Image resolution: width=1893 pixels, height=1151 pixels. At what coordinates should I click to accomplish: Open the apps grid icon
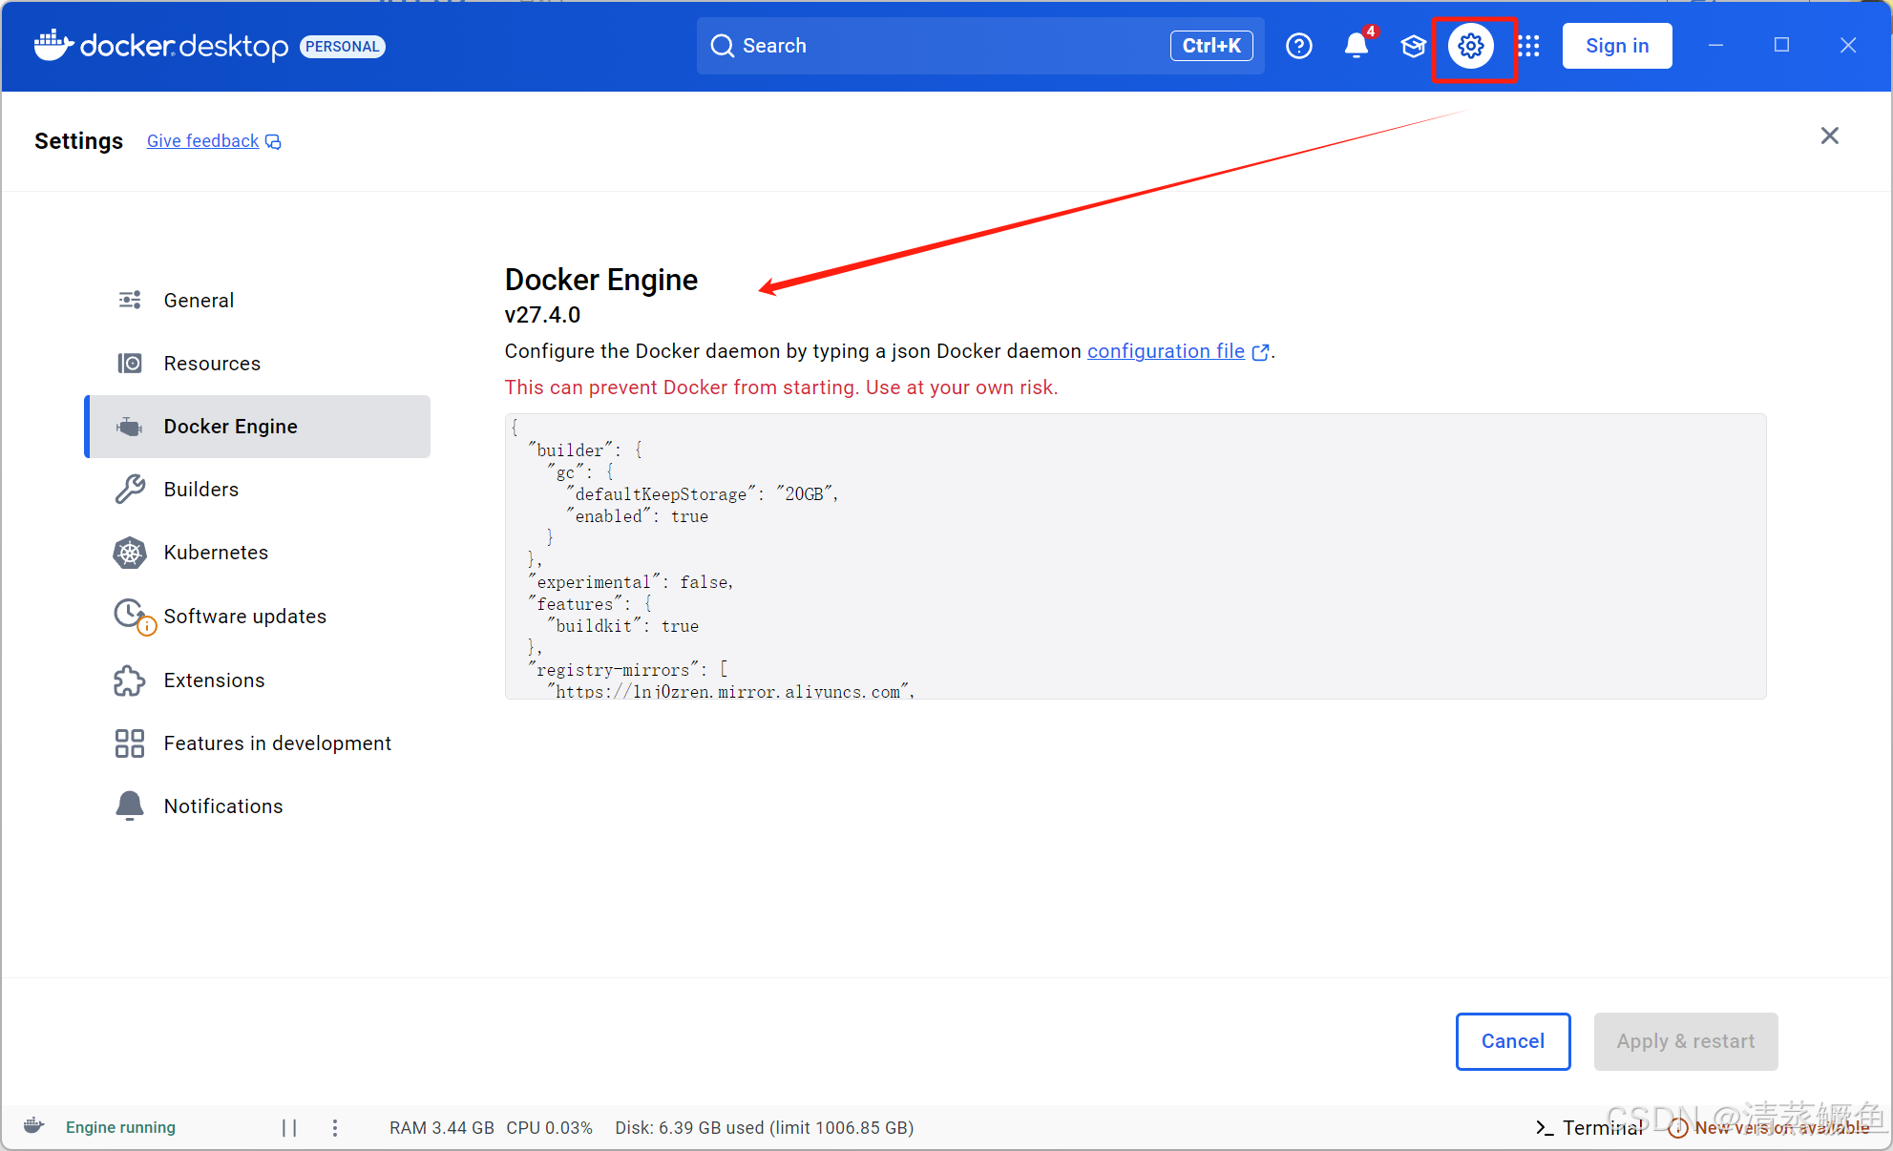[1528, 46]
